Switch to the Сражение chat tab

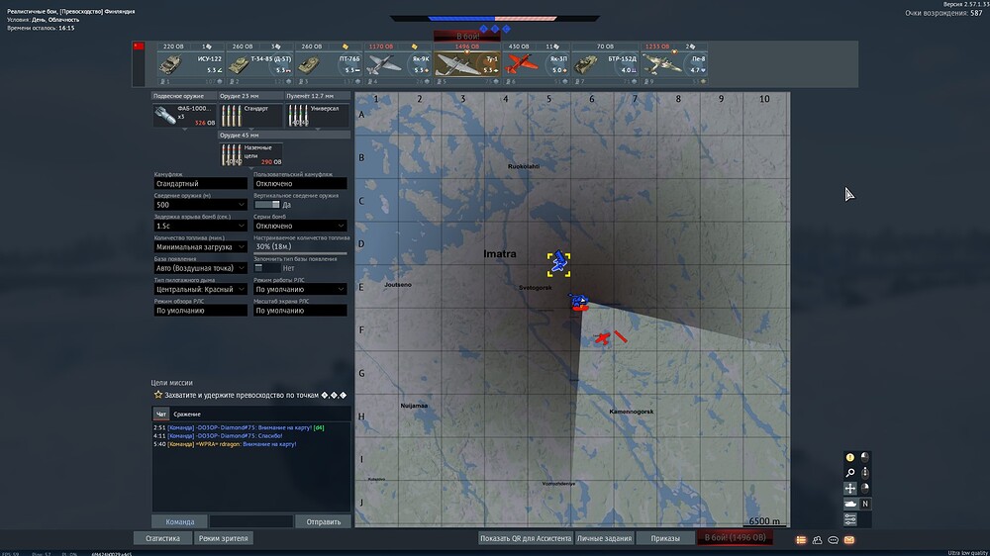[x=187, y=414]
